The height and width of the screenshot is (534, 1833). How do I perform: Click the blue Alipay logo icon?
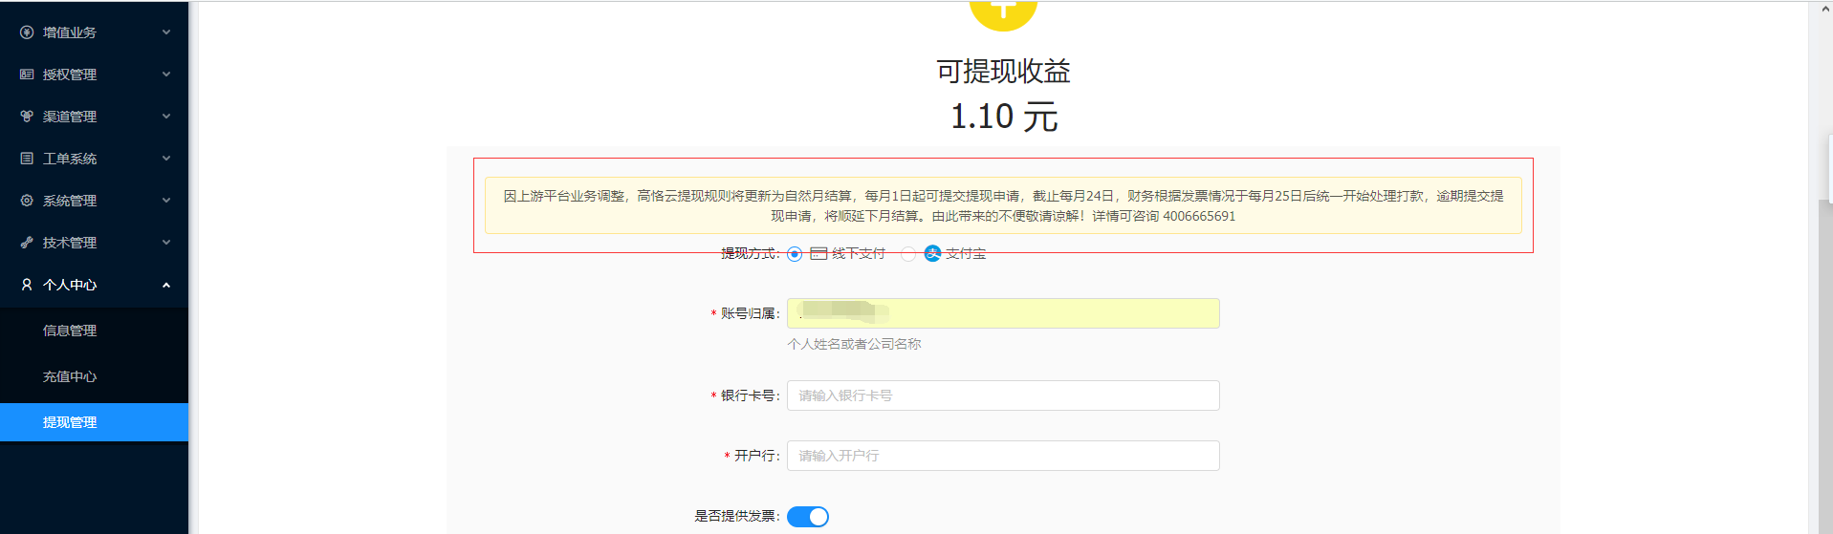[932, 253]
